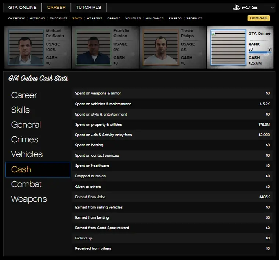
Task: Navigate to the Checklist page
Action: click(59, 18)
